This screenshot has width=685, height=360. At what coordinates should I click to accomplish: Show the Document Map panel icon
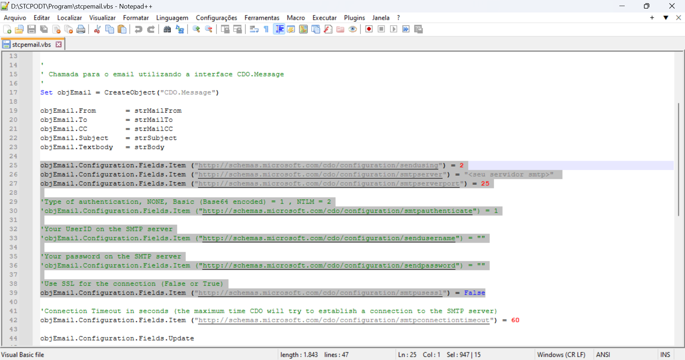tap(304, 29)
